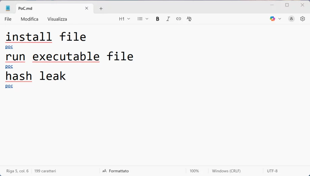Toggle the Formattato view in status bar
Viewport: 310px width, 176px height.
coord(116,171)
